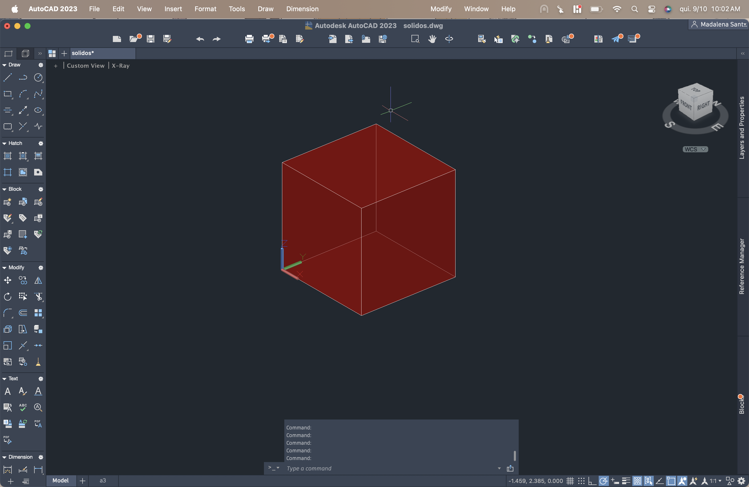
Task: Click the Hatch tool icon
Action: click(8, 156)
